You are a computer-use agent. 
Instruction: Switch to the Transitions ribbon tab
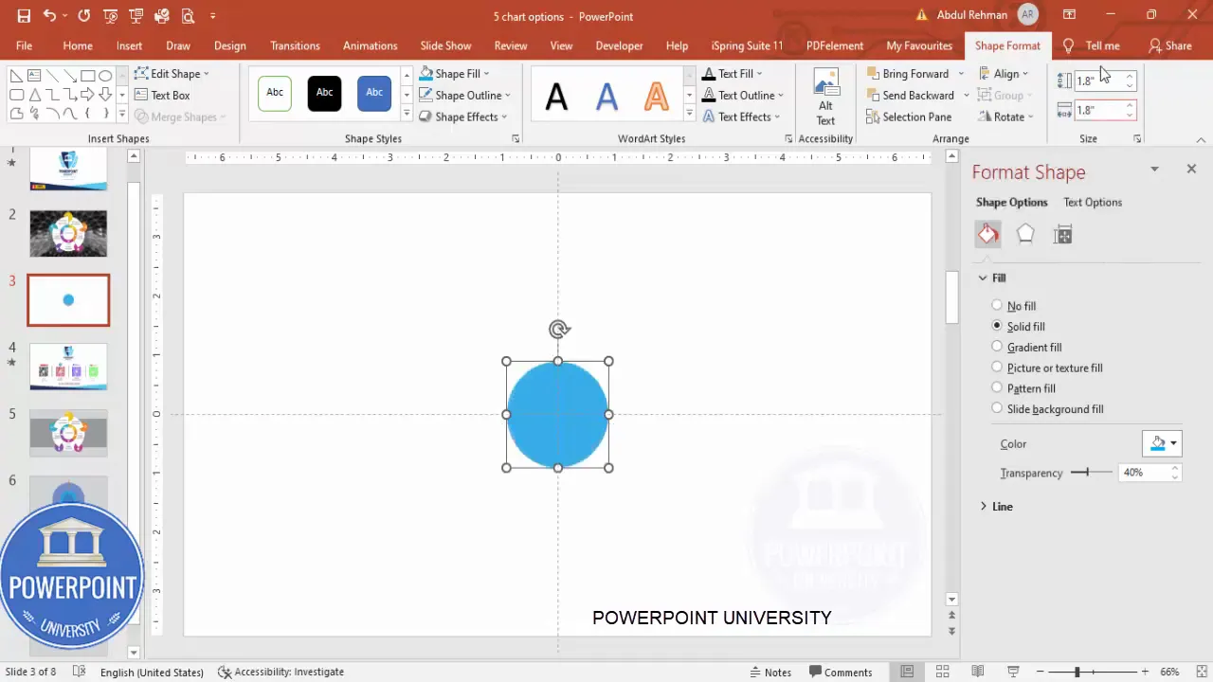click(x=295, y=45)
